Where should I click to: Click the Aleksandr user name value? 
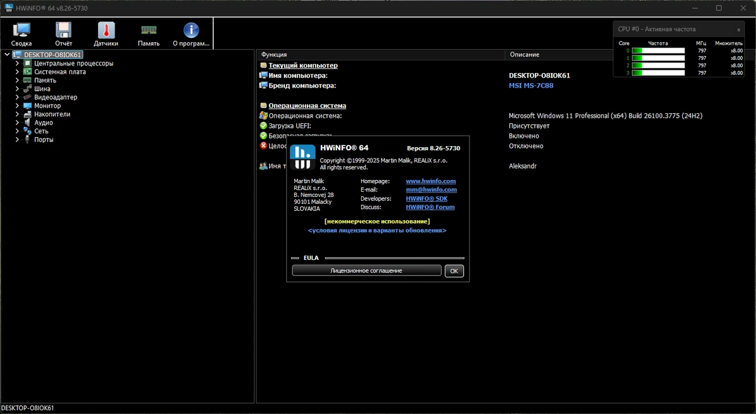(x=523, y=166)
